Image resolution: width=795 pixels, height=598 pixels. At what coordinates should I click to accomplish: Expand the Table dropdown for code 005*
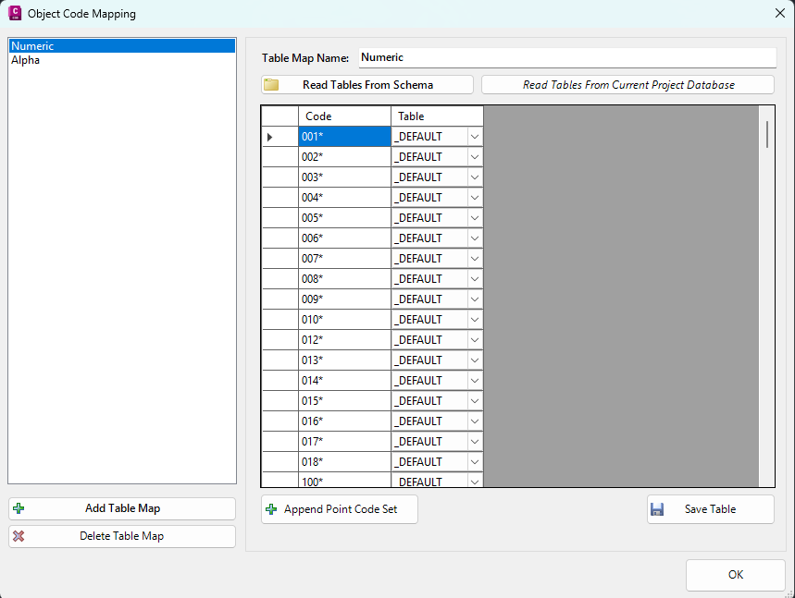[x=475, y=218]
